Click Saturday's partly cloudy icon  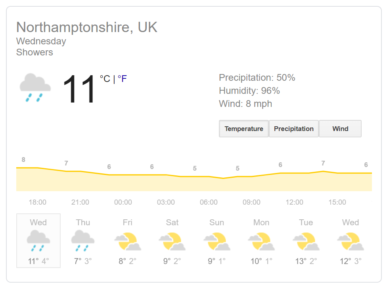coord(172,241)
